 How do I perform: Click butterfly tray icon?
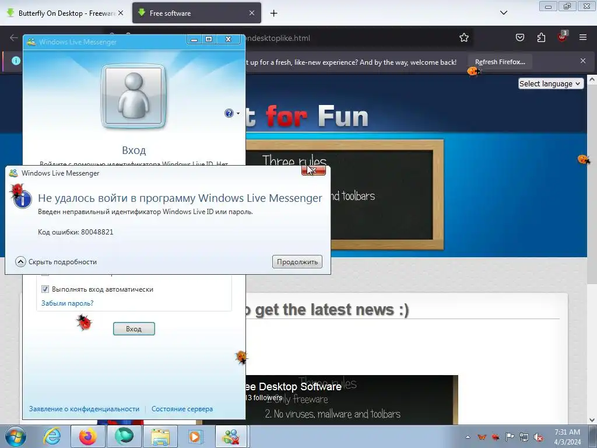click(x=482, y=437)
